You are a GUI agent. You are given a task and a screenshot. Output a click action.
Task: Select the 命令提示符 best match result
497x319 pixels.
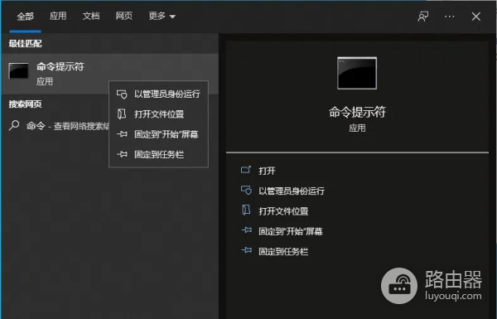tap(109, 74)
